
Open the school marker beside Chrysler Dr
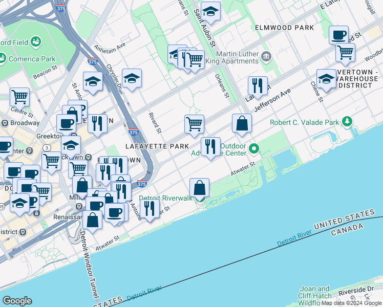tap(132, 78)
